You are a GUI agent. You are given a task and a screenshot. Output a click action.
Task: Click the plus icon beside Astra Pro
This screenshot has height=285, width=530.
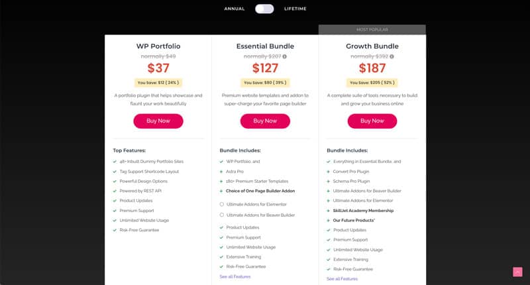point(221,172)
